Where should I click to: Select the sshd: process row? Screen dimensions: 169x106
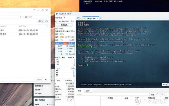pyautogui.click(x=65, y=49)
